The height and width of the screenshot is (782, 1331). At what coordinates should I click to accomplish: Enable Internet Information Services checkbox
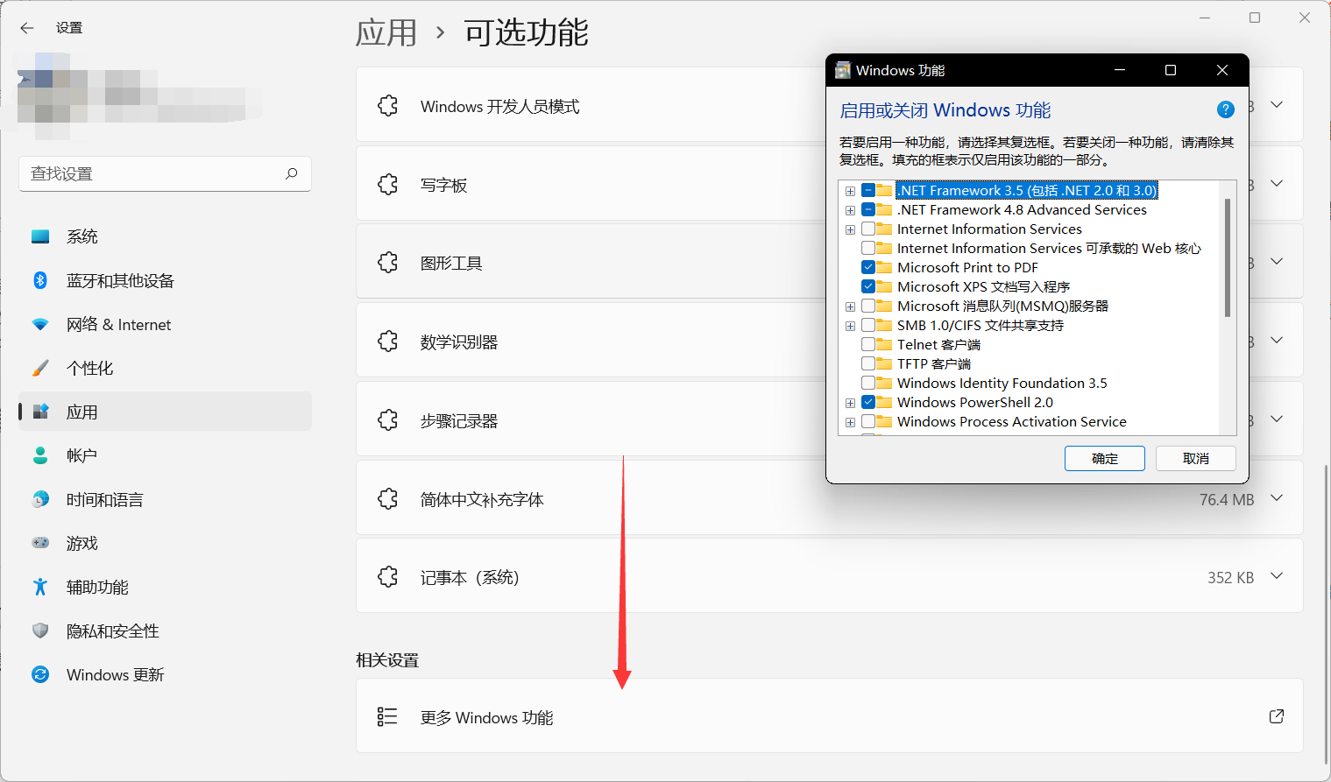[x=868, y=229]
